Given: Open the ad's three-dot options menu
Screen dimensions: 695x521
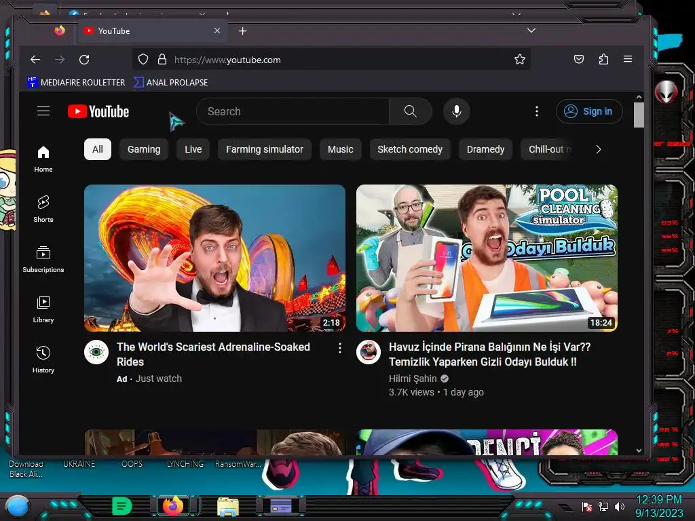Looking at the screenshot, I should pos(339,348).
